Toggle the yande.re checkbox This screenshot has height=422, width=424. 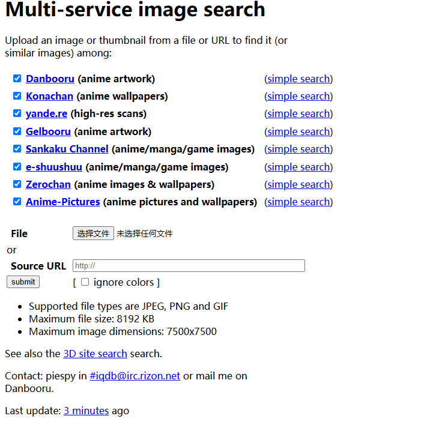(x=17, y=113)
